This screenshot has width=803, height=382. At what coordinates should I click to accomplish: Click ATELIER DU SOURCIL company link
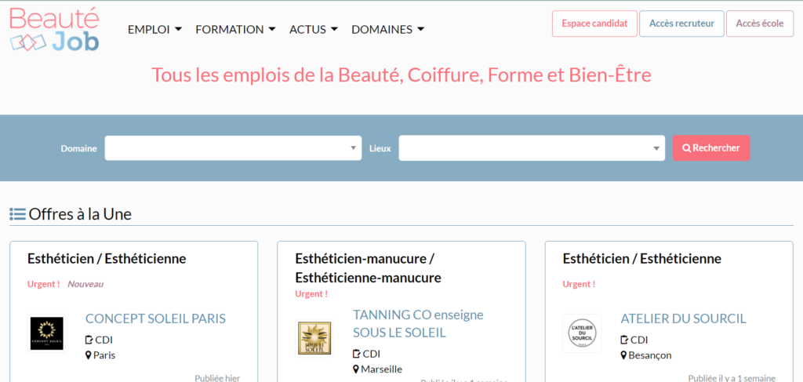683,318
